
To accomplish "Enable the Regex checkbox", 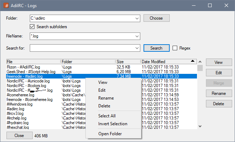I will pos(175,48).
